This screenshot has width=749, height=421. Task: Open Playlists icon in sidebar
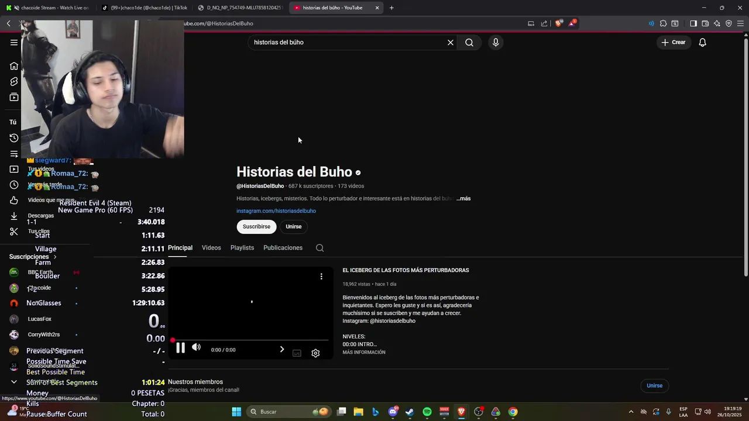(14, 154)
